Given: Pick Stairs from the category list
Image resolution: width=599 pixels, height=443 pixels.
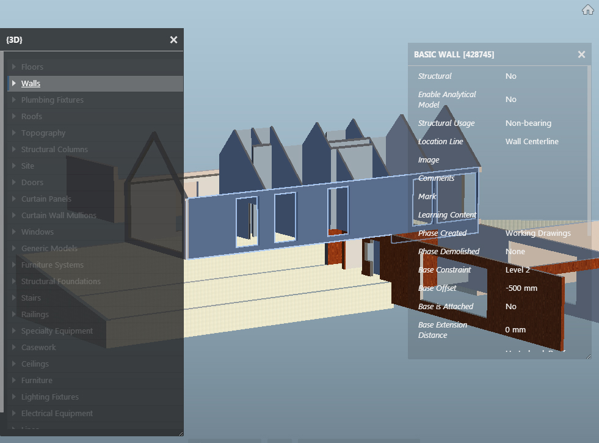Looking at the screenshot, I should [31, 298].
